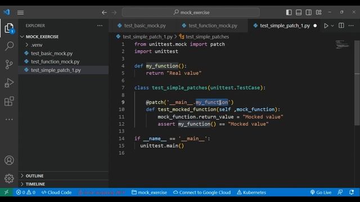This screenshot has height=202, width=360.
Task: Click the selected my_function text on line 9
Action: point(211,102)
